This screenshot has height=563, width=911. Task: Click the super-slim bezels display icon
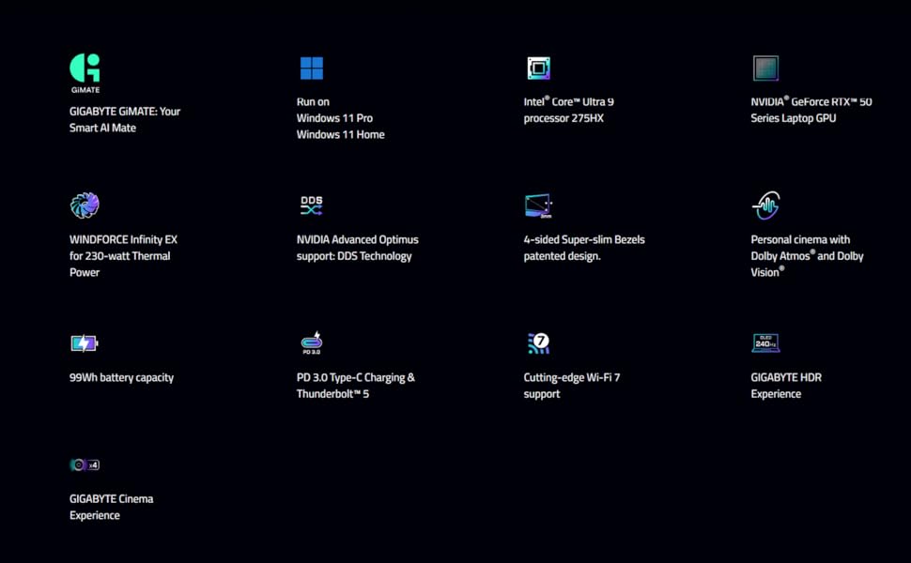click(x=538, y=206)
